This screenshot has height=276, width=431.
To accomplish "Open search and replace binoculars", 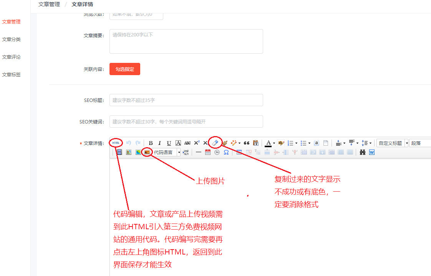I will point(363,152).
